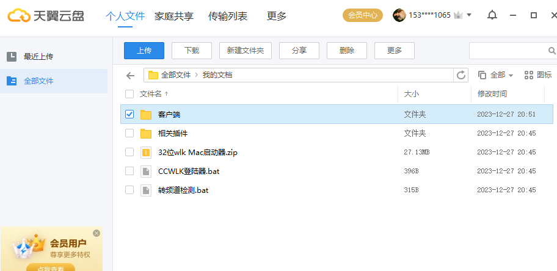Switch to the 个人文件 tab
Screen dimensions: 557x271
[x=125, y=16]
